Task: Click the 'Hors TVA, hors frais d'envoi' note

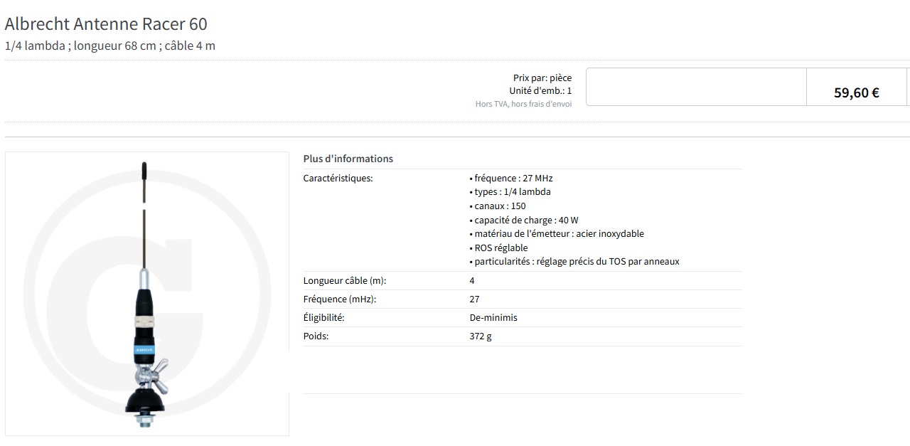Action: 523,104
